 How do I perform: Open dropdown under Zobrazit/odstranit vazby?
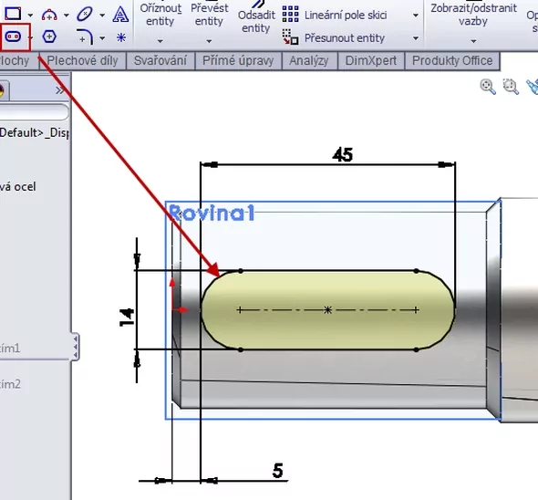click(473, 41)
